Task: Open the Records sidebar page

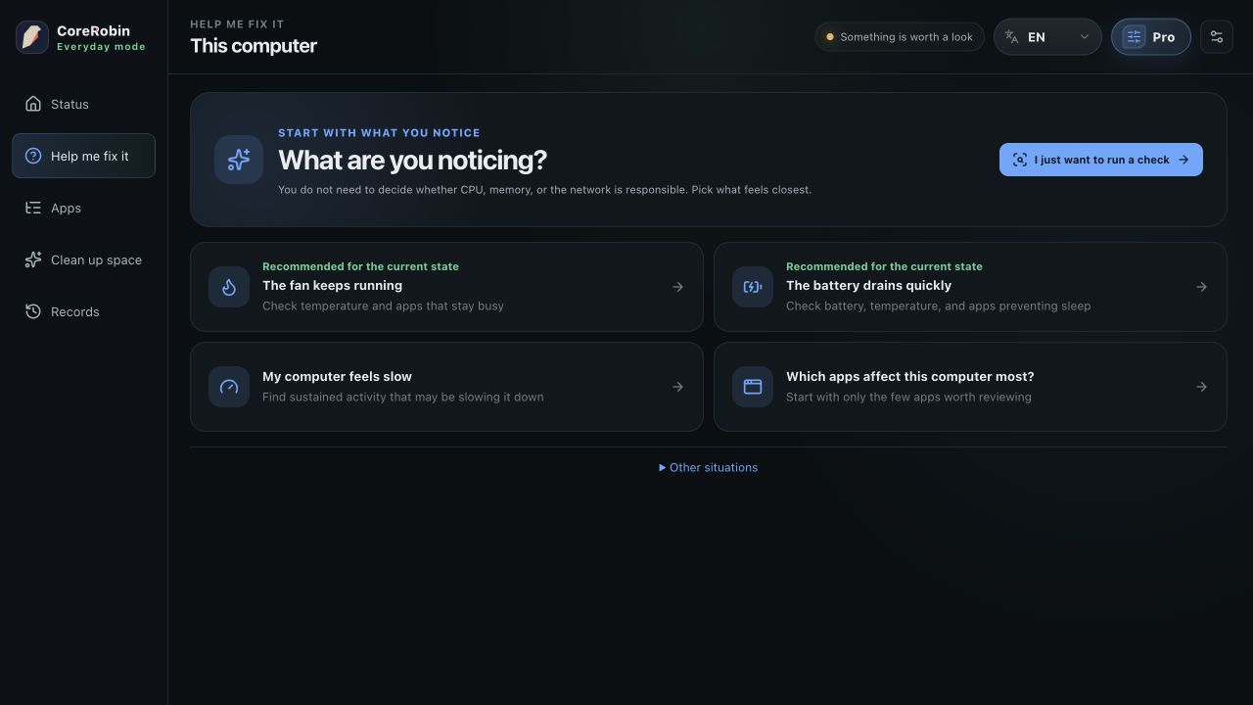Action: pos(83,312)
